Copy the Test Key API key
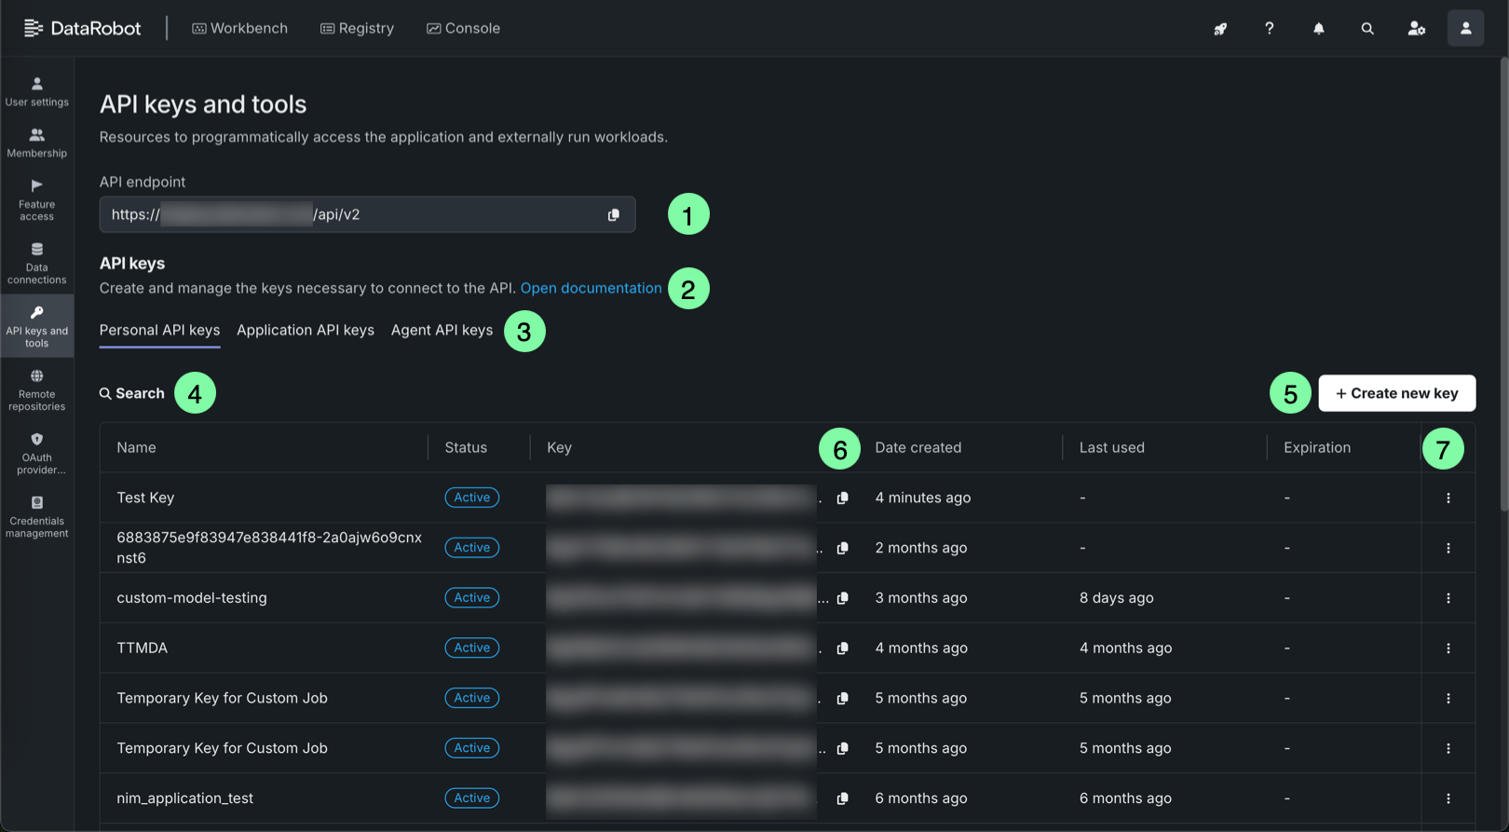This screenshot has height=832, width=1509. coord(842,498)
